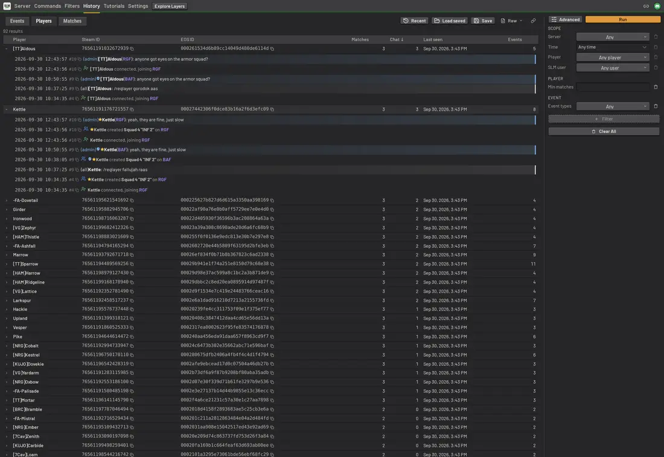Open the Any player dropdown
The height and width of the screenshot is (457, 664).
[x=612, y=57]
